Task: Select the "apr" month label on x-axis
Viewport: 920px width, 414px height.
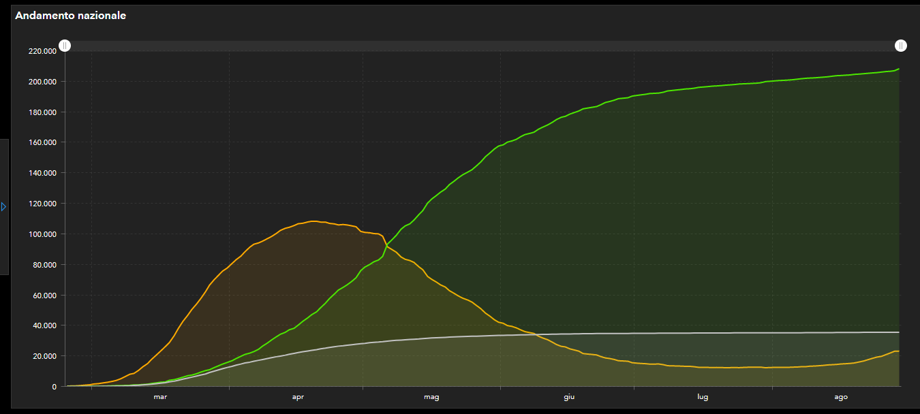Action: [298, 396]
